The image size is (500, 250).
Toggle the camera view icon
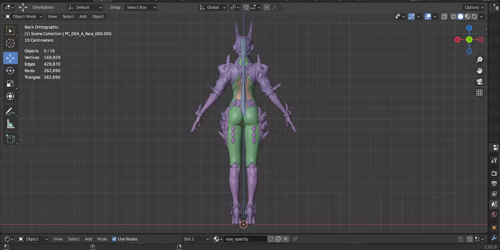(x=480, y=82)
